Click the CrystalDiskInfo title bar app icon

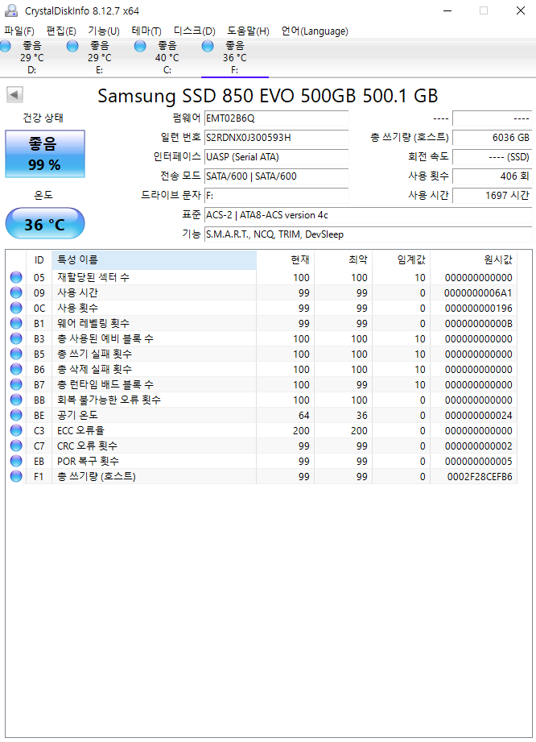click(11, 10)
